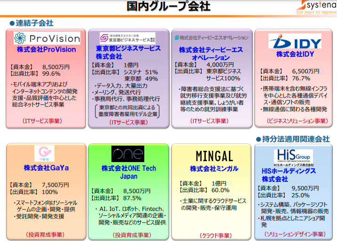Viewport: 337px width, 241px height.
Task: Click the HISホールディングス株式会社 name heading
Action: point(289,175)
